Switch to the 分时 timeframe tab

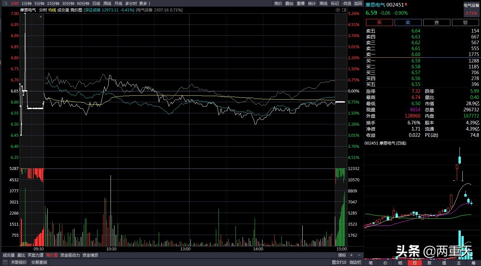[15, 3]
